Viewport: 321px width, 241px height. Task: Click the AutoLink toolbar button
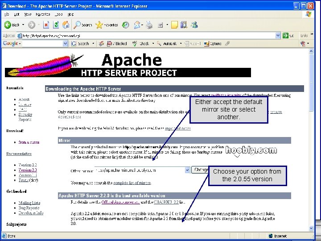coord(167,44)
